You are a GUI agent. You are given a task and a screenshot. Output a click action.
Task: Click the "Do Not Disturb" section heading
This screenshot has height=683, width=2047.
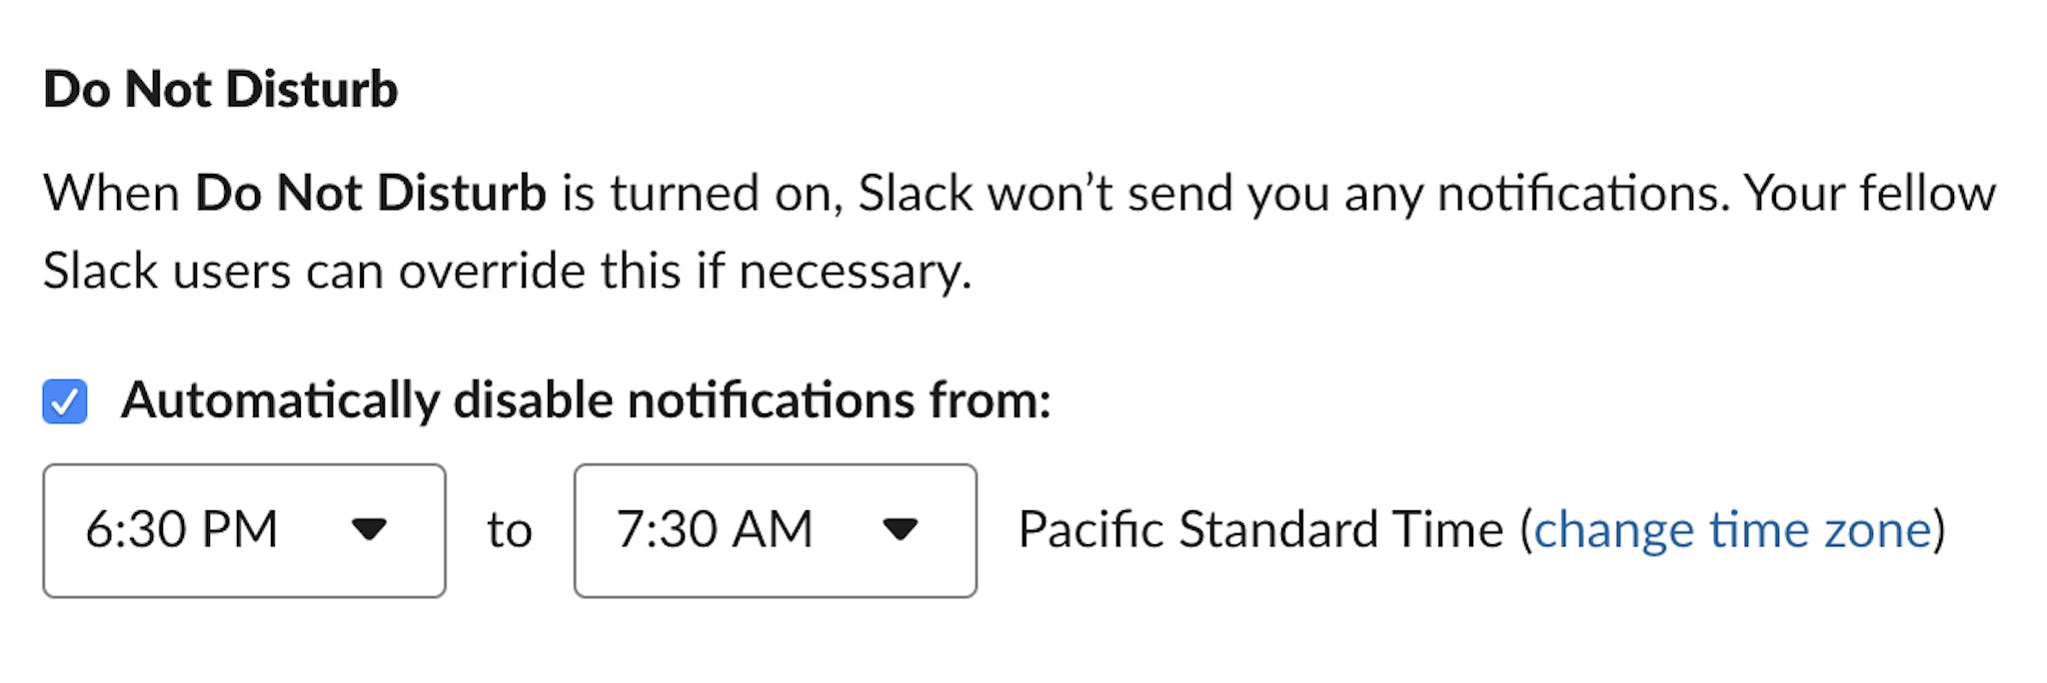point(221,90)
